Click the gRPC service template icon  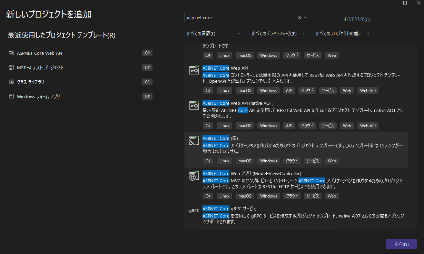[194, 211]
